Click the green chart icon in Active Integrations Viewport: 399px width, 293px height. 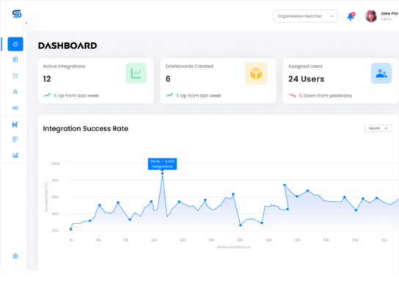136,73
